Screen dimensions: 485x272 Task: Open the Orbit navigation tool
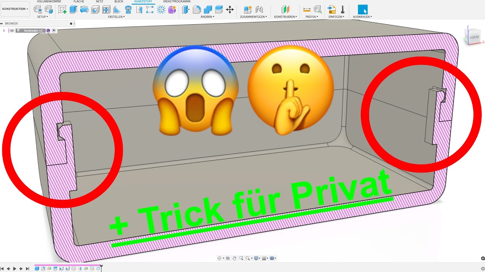pos(219,258)
